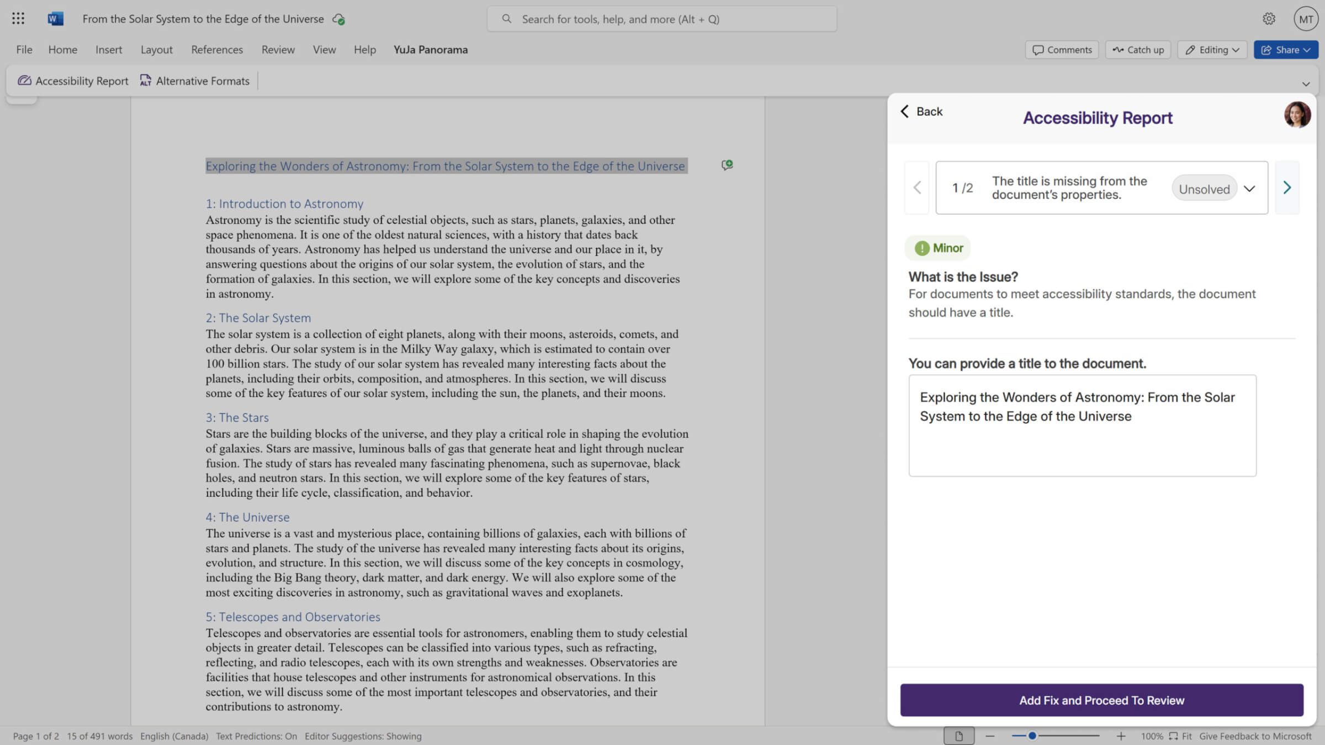1325x745 pixels.
Task: Edit the suggested document title text field
Action: click(x=1082, y=425)
